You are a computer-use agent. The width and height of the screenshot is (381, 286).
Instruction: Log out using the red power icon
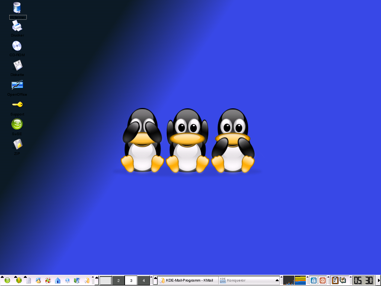point(323,280)
